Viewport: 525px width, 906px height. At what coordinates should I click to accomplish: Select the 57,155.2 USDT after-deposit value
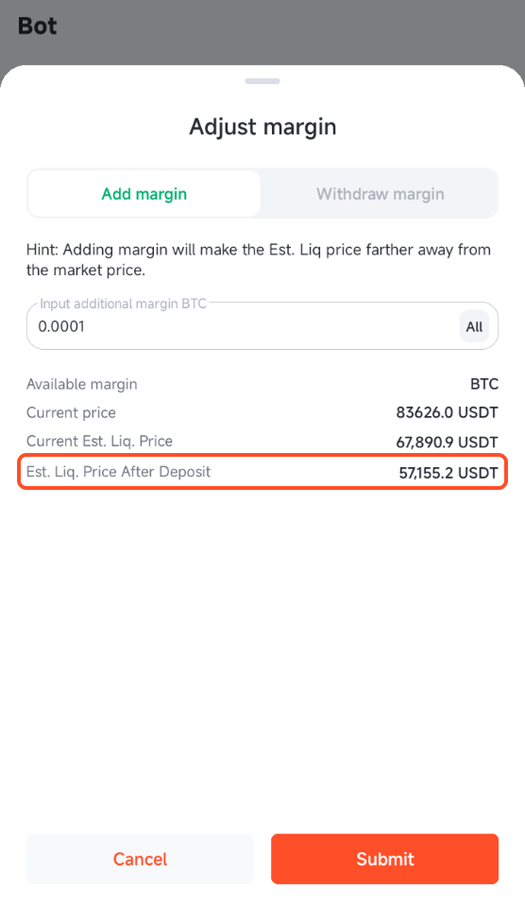[x=449, y=473]
